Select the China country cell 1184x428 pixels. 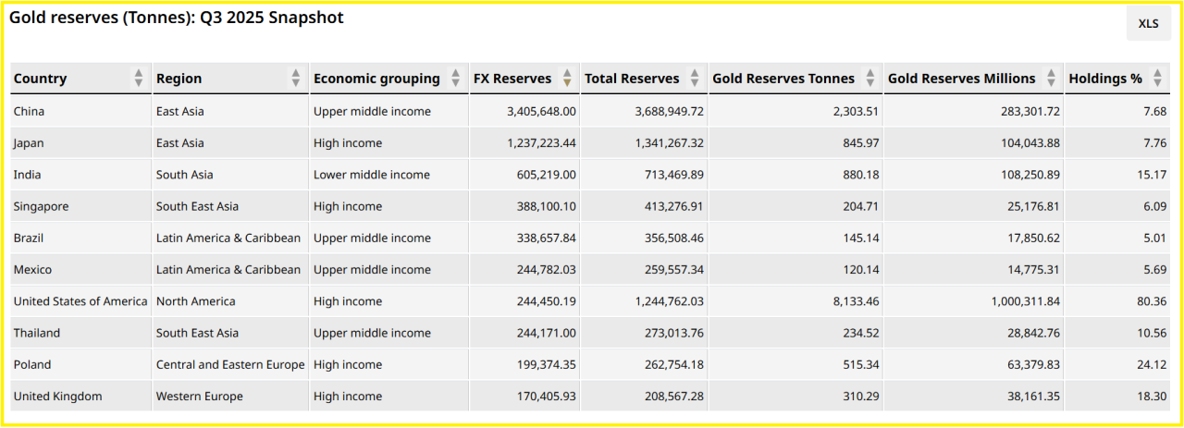[29, 112]
